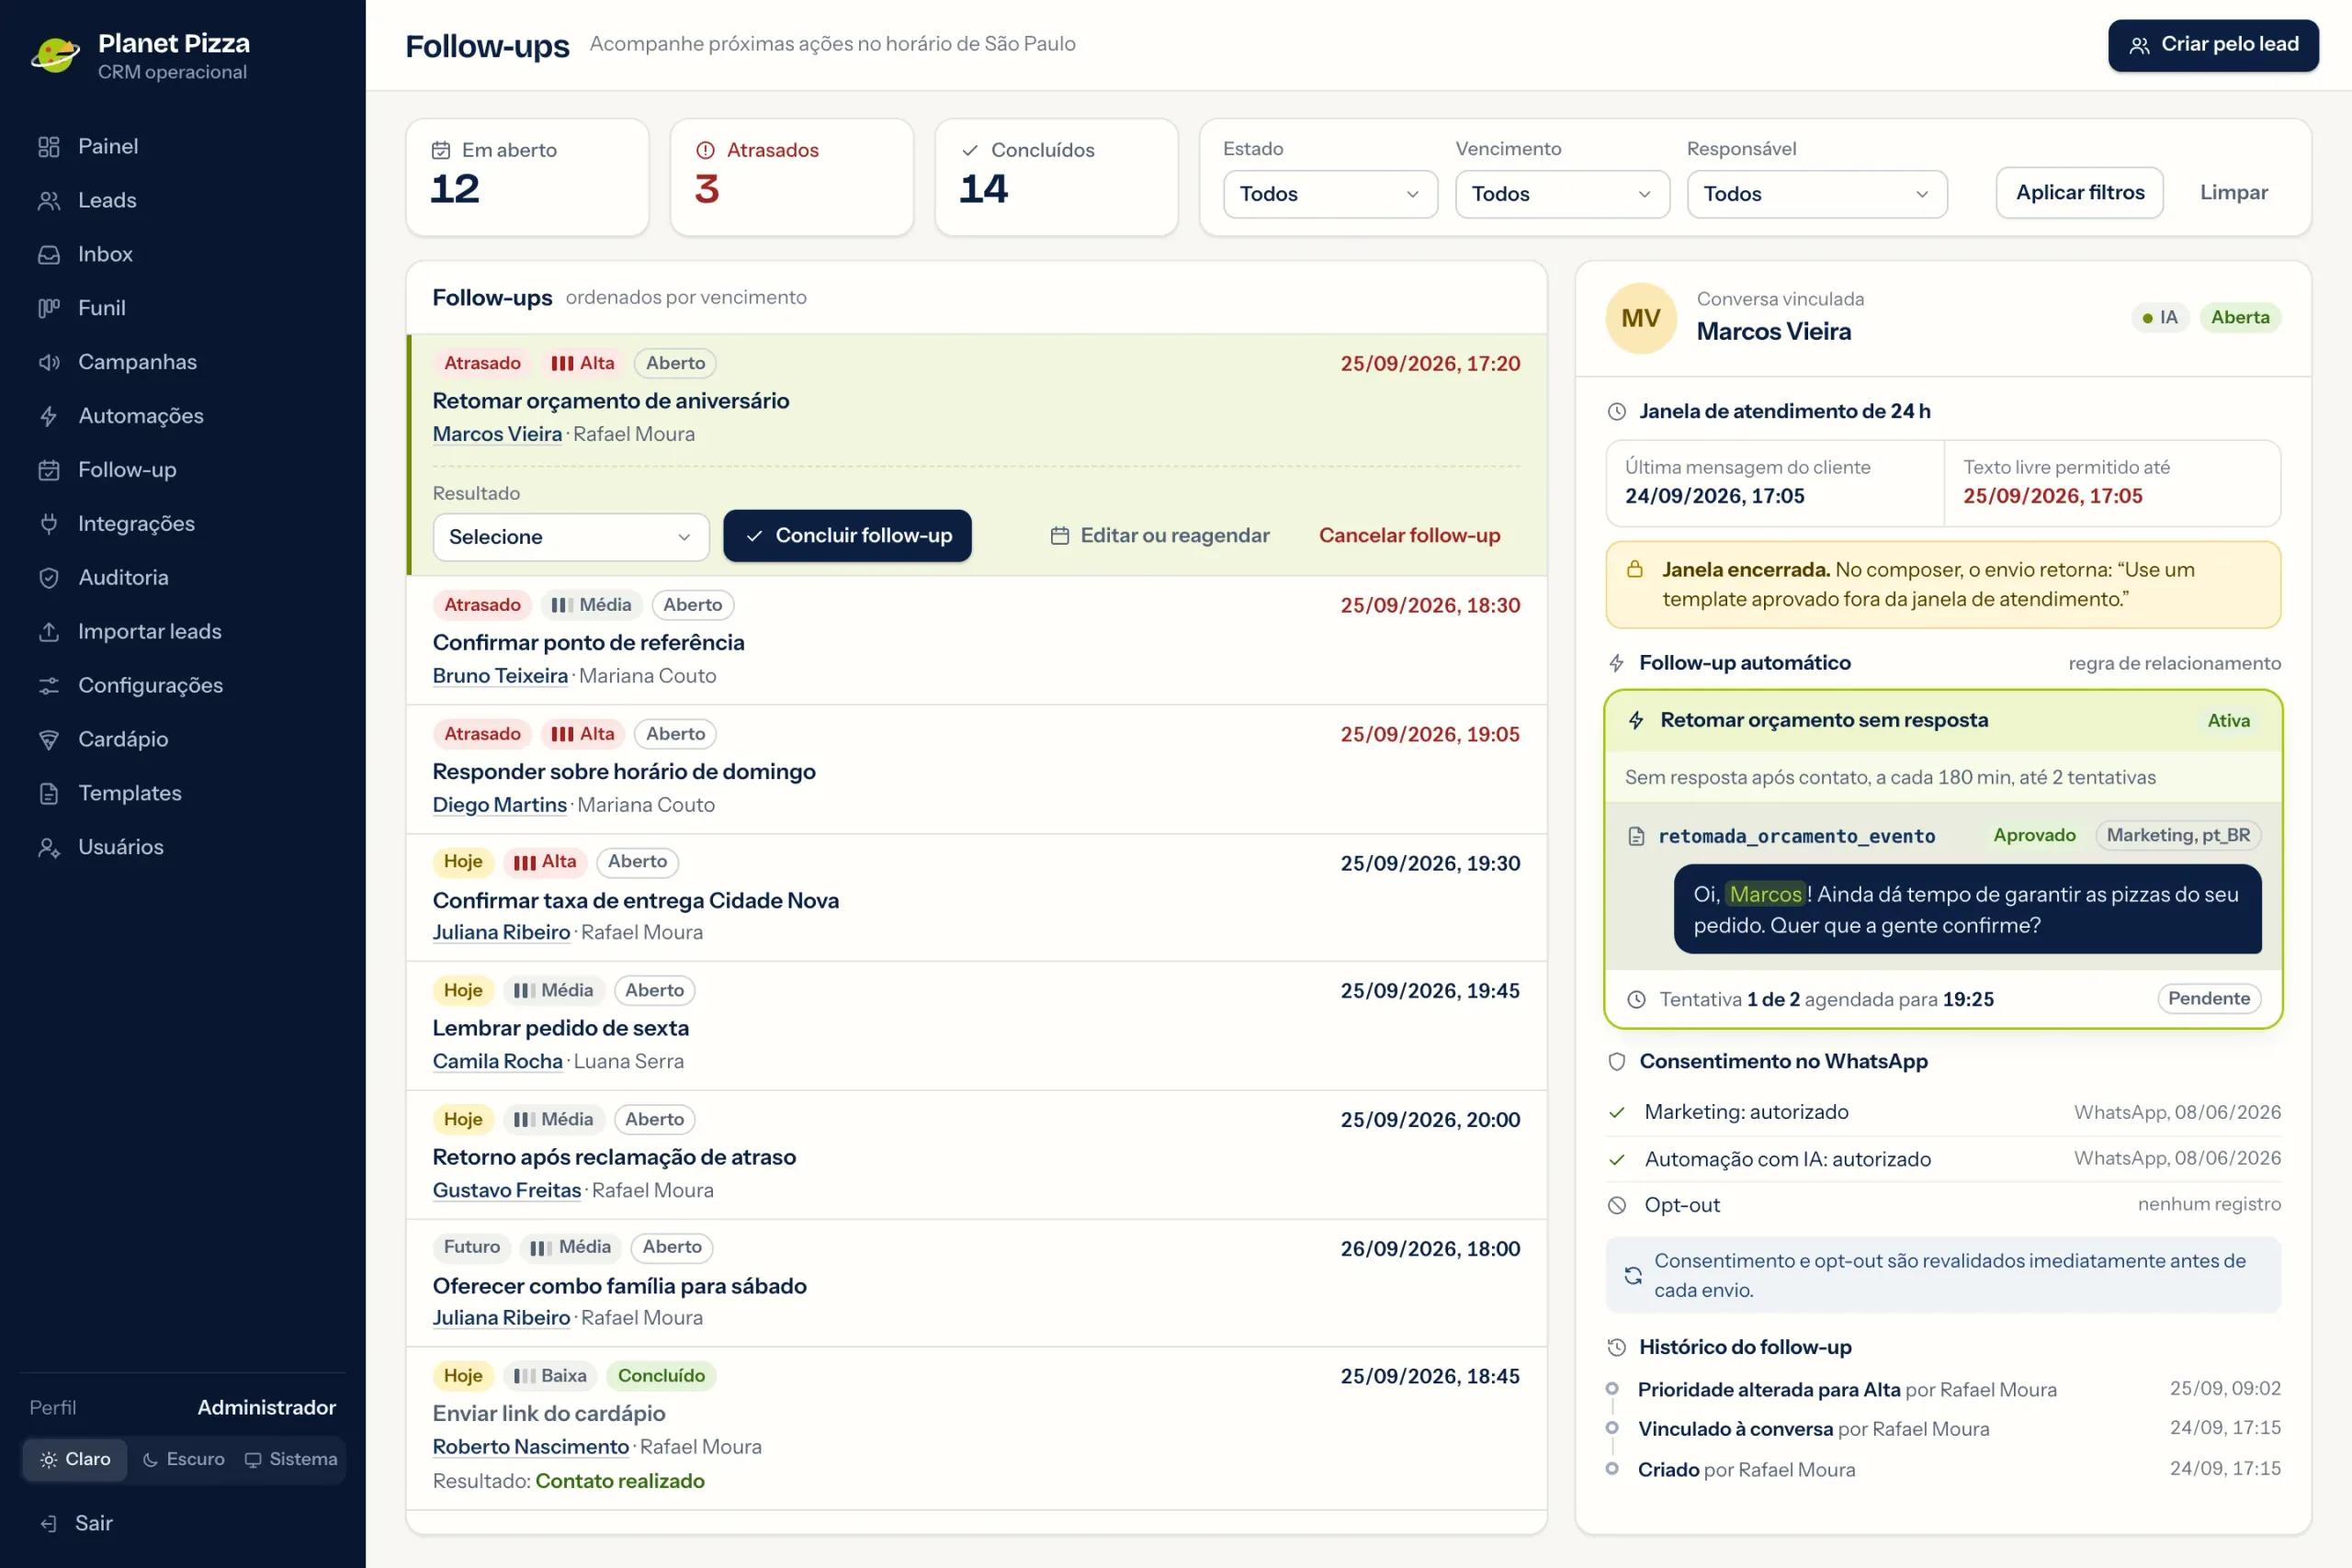2352x1568 pixels.
Task: Open the Usuários icon in sidebar
Action: coord(49,847)
